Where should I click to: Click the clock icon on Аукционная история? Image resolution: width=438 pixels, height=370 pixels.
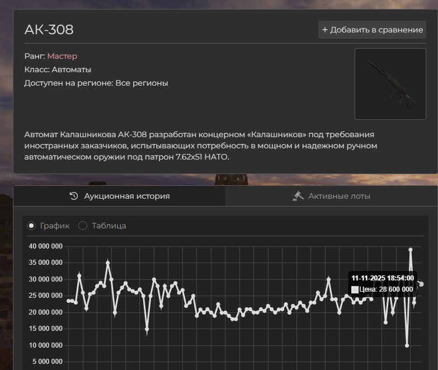click(x=74, y=196)
